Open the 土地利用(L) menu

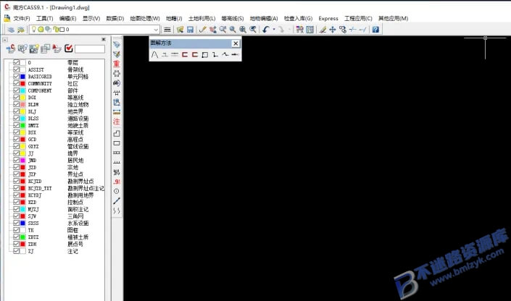[202, 19]
